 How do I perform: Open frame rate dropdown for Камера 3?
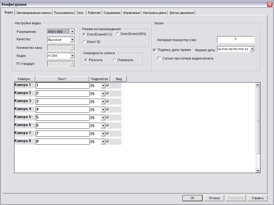click(103, 102)
